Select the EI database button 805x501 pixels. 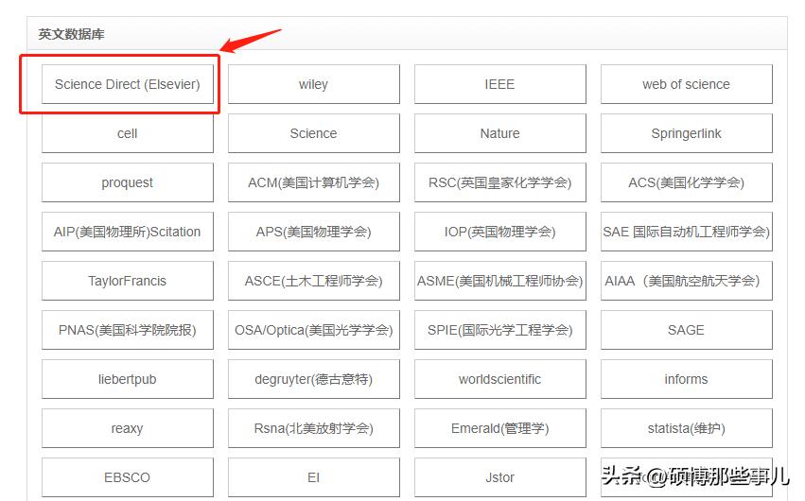[x=314, y=478]
